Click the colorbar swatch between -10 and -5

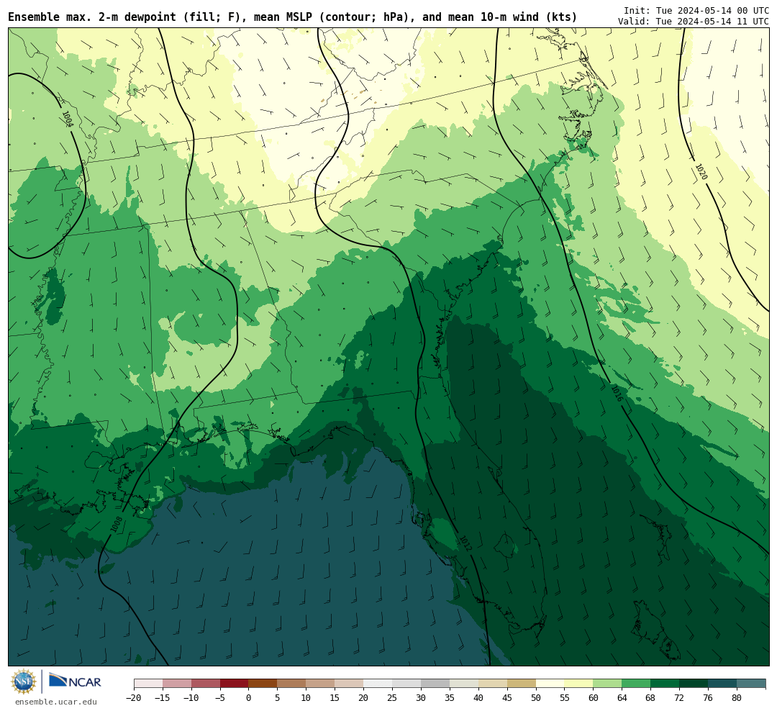click(x=206, y=684)
